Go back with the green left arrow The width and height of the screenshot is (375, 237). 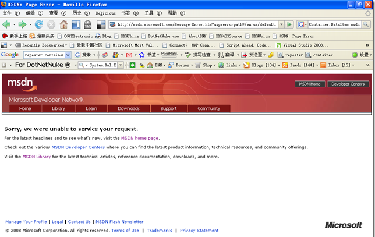pos(6,24)
